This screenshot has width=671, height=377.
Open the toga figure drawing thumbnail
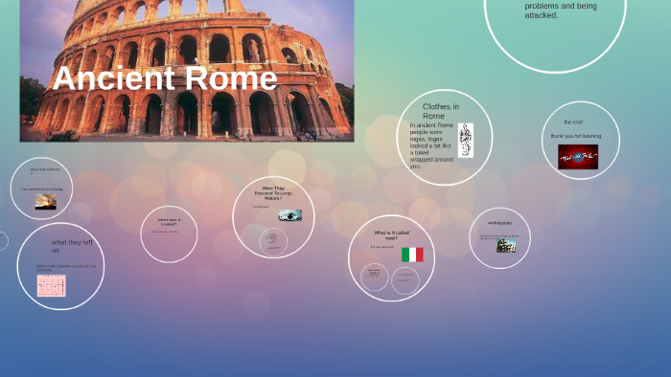(x=466, y=141)
